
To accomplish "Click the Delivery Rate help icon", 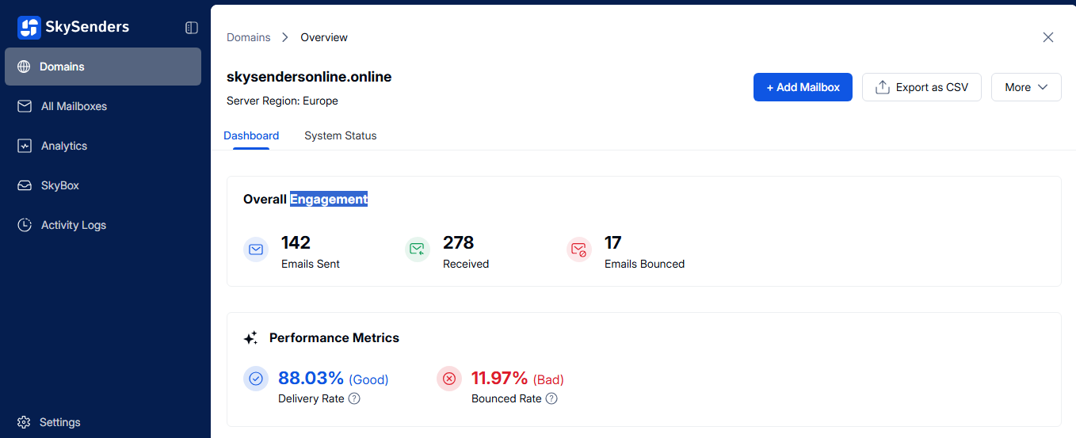I will (x=354, y=398).
